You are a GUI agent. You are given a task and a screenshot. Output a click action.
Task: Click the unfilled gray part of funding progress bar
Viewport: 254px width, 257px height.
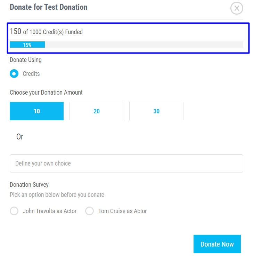(144, 45)
